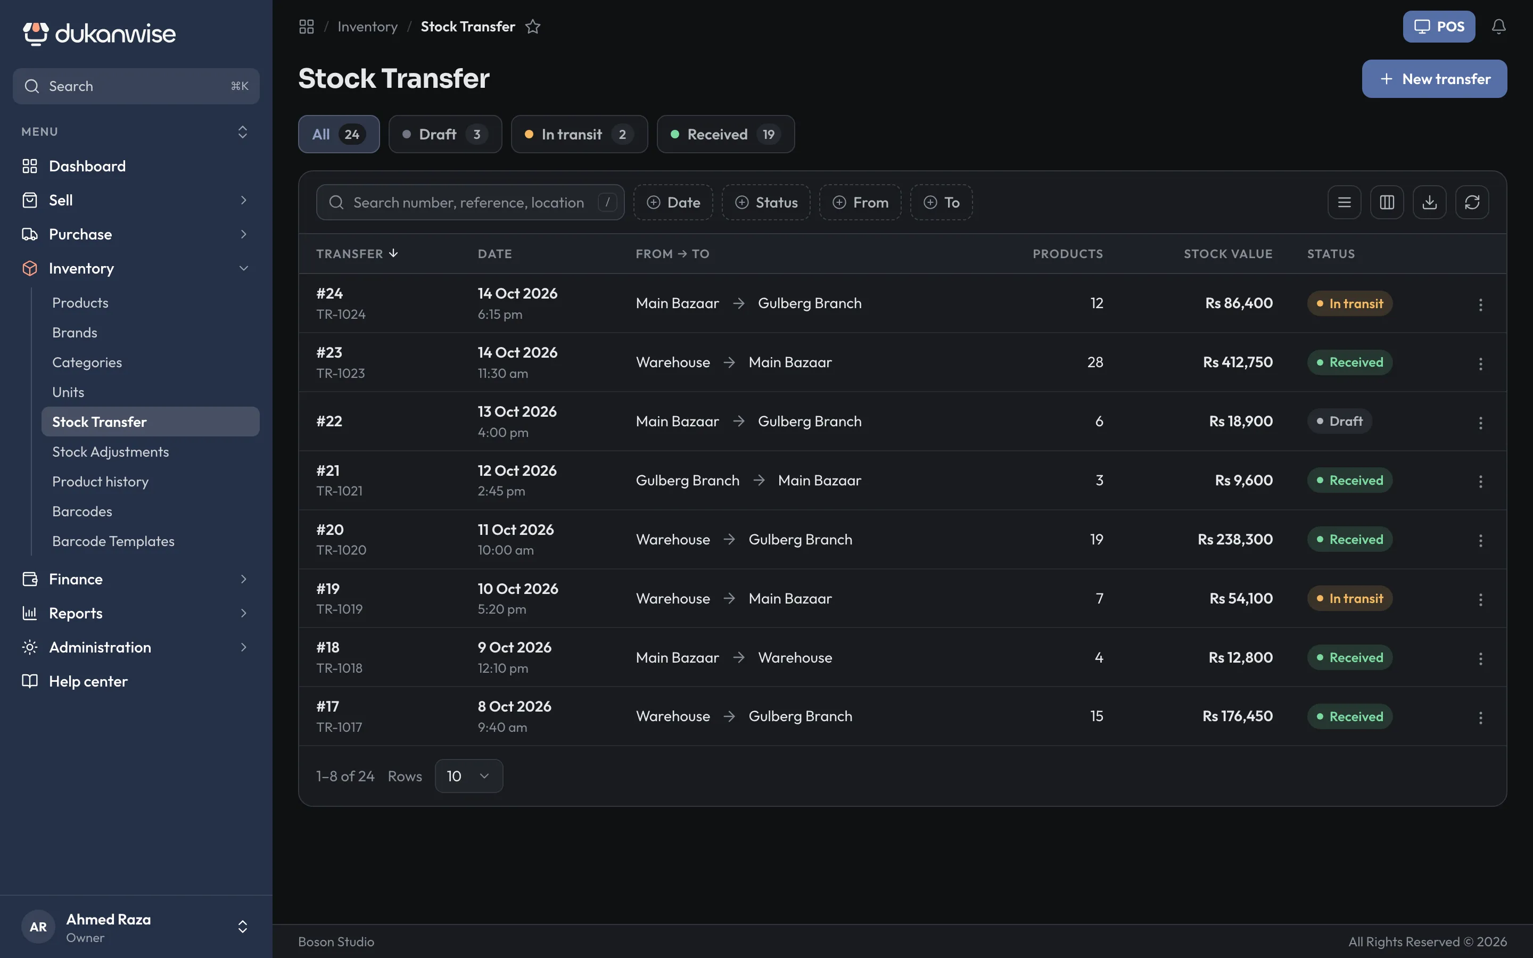Sort by the Transfer column header

[357, 253]
